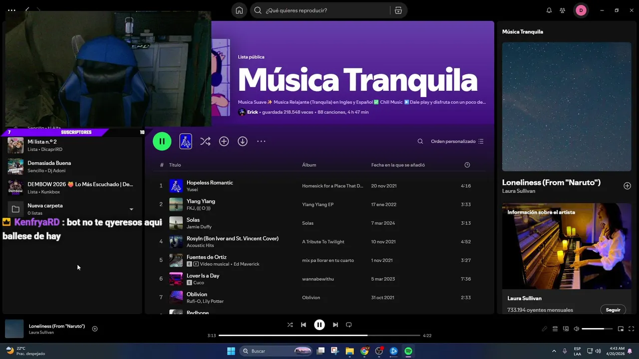639x359 pixels.
Task: Toggle repeat in the player controls
Action: click(x=349, y=325)
